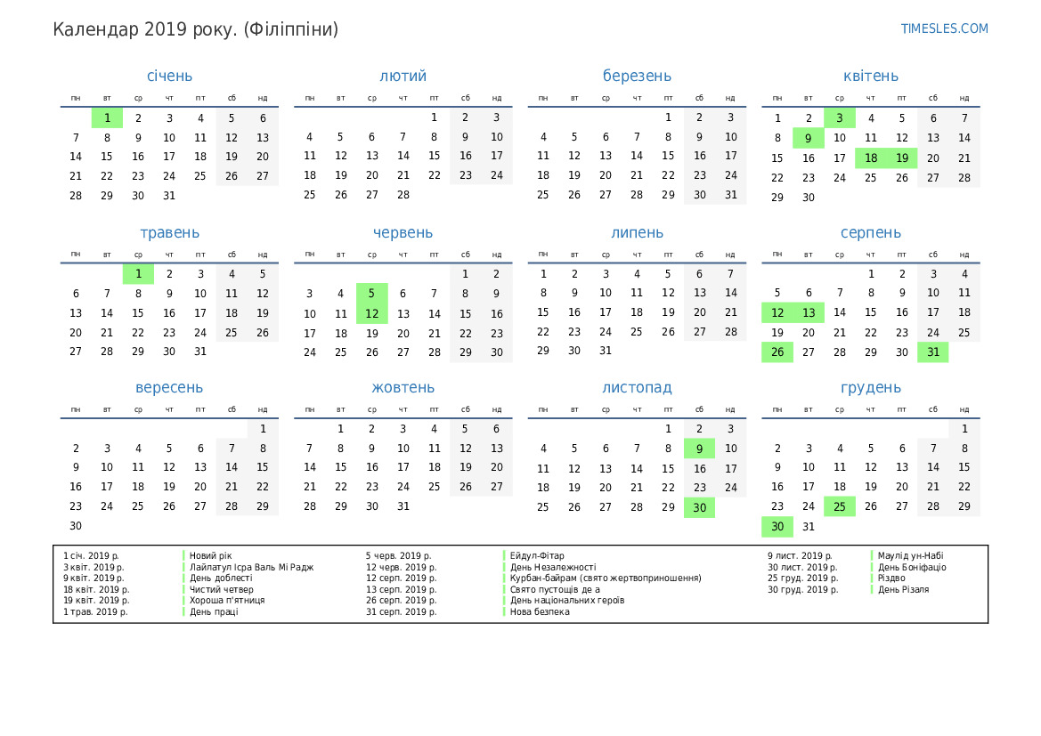Click legend date "26 серп. 2019 р."
The height and width of the screenshot is (736, 1041).
(x=401, y=601)
